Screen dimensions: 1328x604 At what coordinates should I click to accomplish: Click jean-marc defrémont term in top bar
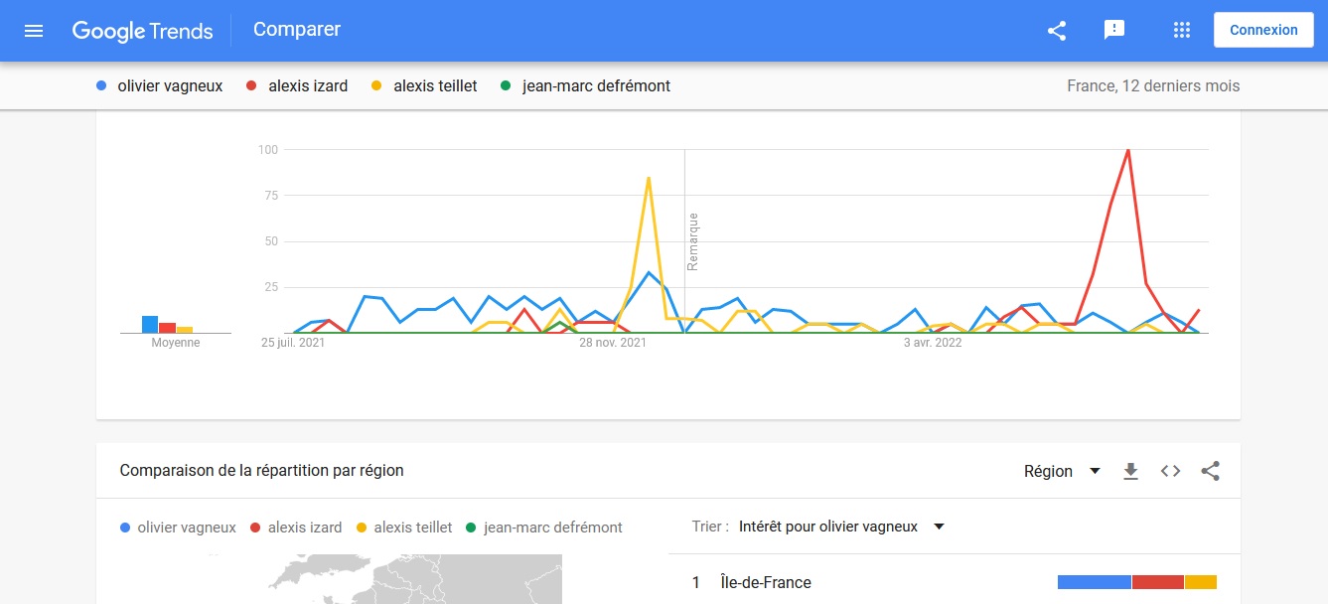(596, 86)
